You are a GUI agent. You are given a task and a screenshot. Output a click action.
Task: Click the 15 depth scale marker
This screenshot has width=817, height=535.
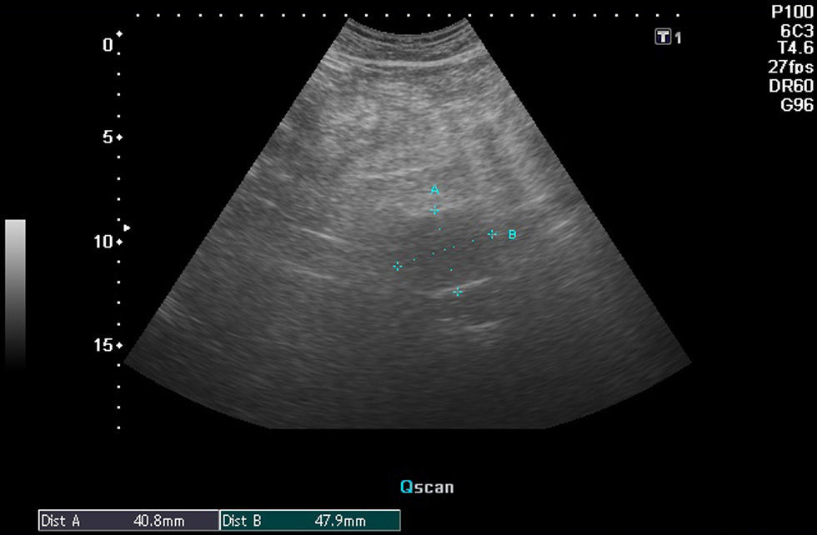107,345
